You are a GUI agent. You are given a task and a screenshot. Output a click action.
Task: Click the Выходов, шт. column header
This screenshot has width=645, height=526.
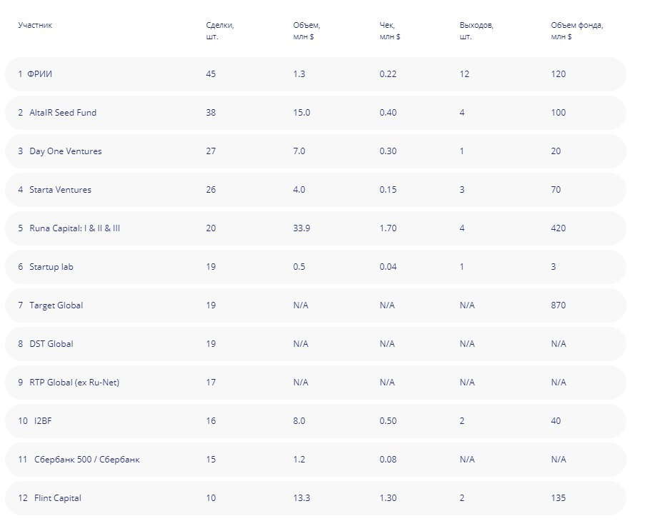(476, 31)
